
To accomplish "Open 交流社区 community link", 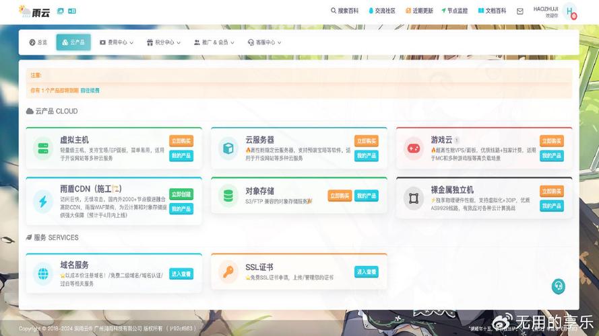I will click(381, 11).
